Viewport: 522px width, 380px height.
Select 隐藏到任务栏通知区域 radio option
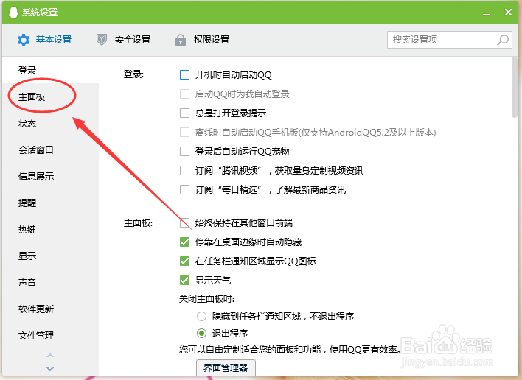click(201, 316)
